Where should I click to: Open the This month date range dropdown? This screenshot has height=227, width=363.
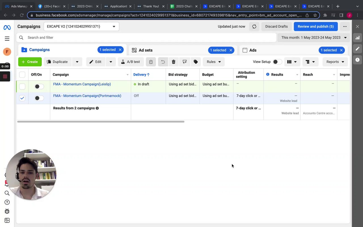[314, 37]
